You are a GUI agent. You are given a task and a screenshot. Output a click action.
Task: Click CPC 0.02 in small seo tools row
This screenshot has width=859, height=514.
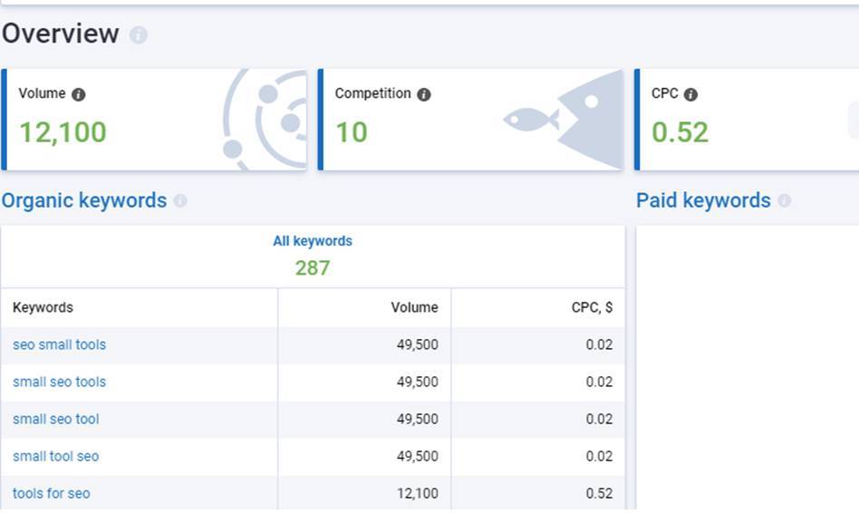(x=599, y=382)
